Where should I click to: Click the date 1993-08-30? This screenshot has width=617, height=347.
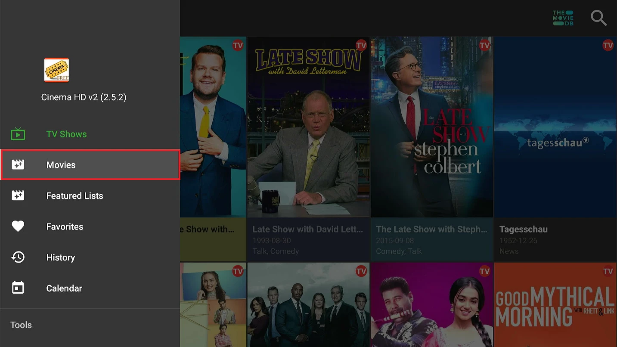[272, 241]
